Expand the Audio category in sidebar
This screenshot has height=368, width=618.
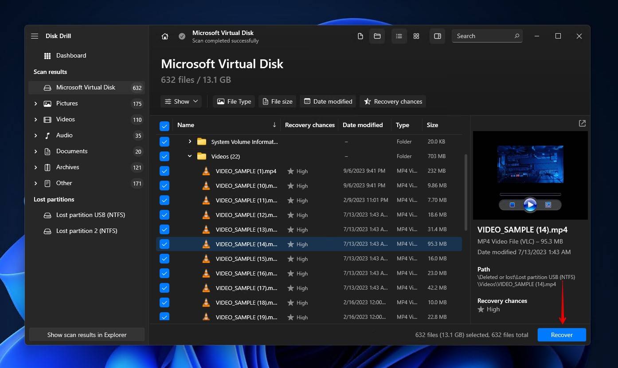pyautogui.click(x=35, y=136)
